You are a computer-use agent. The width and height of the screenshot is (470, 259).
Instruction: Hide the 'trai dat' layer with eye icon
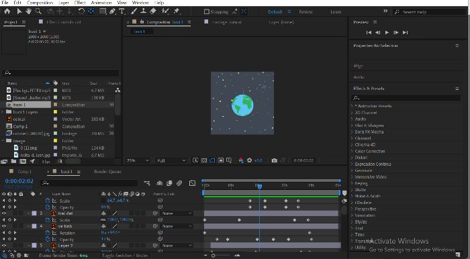4,213
